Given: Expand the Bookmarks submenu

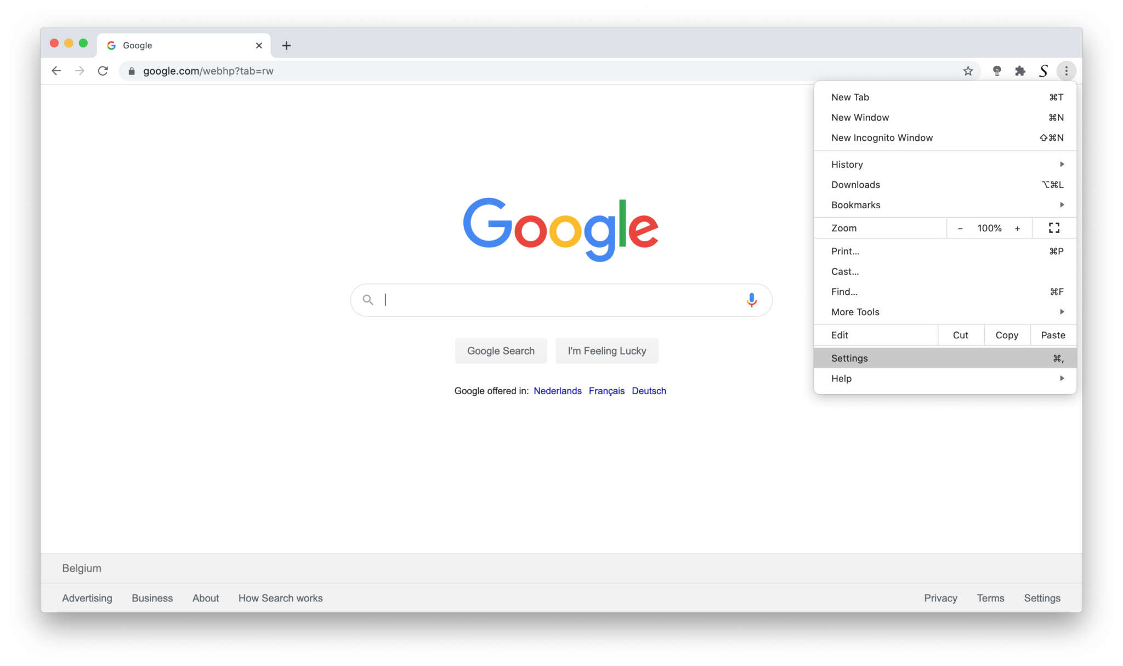Looking at the screenshot, I should (1063, 204).
